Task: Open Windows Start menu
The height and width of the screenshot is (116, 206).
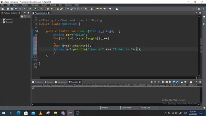Action: click(x=4, y=113)
